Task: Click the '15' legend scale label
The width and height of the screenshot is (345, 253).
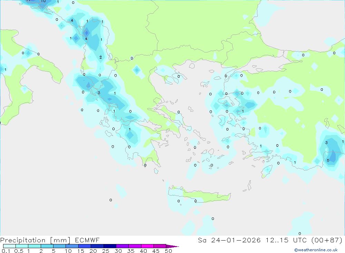Action: point(80,251)
